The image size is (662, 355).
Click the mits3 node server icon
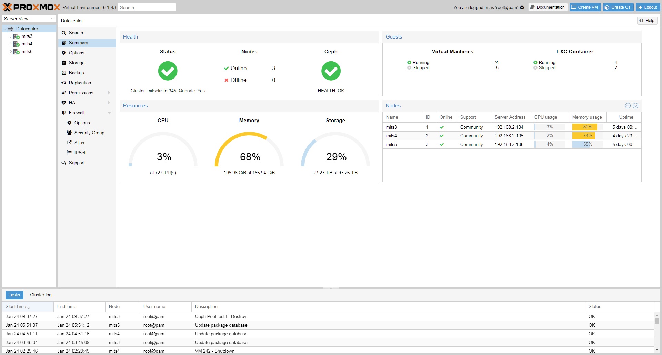click(16, 36)
